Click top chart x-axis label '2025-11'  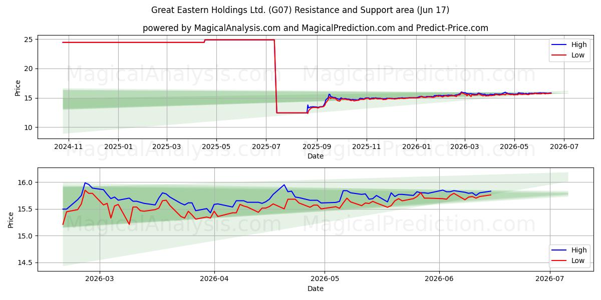point(366,147)
